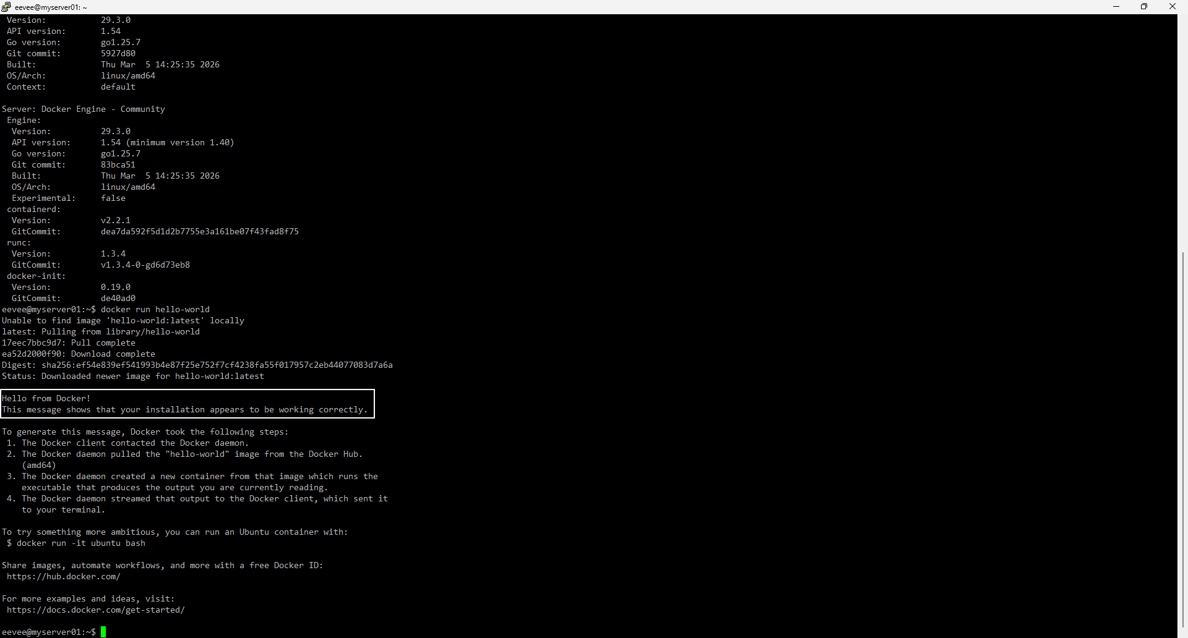Image resolution: width=1188 pixels, height=638 pixels.
Task: Click 'Unable to find image' message line
Action: tap(123, 320)
